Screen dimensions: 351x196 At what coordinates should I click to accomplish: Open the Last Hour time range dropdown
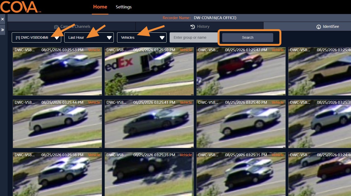[x=89, y=37]
